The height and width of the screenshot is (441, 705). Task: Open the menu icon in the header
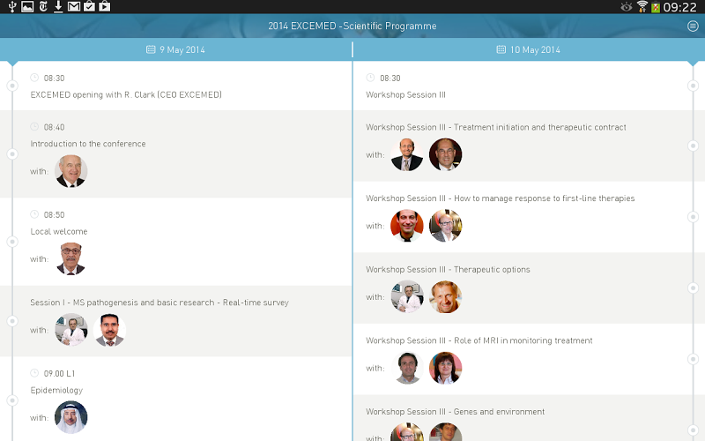tap(693, 26)
